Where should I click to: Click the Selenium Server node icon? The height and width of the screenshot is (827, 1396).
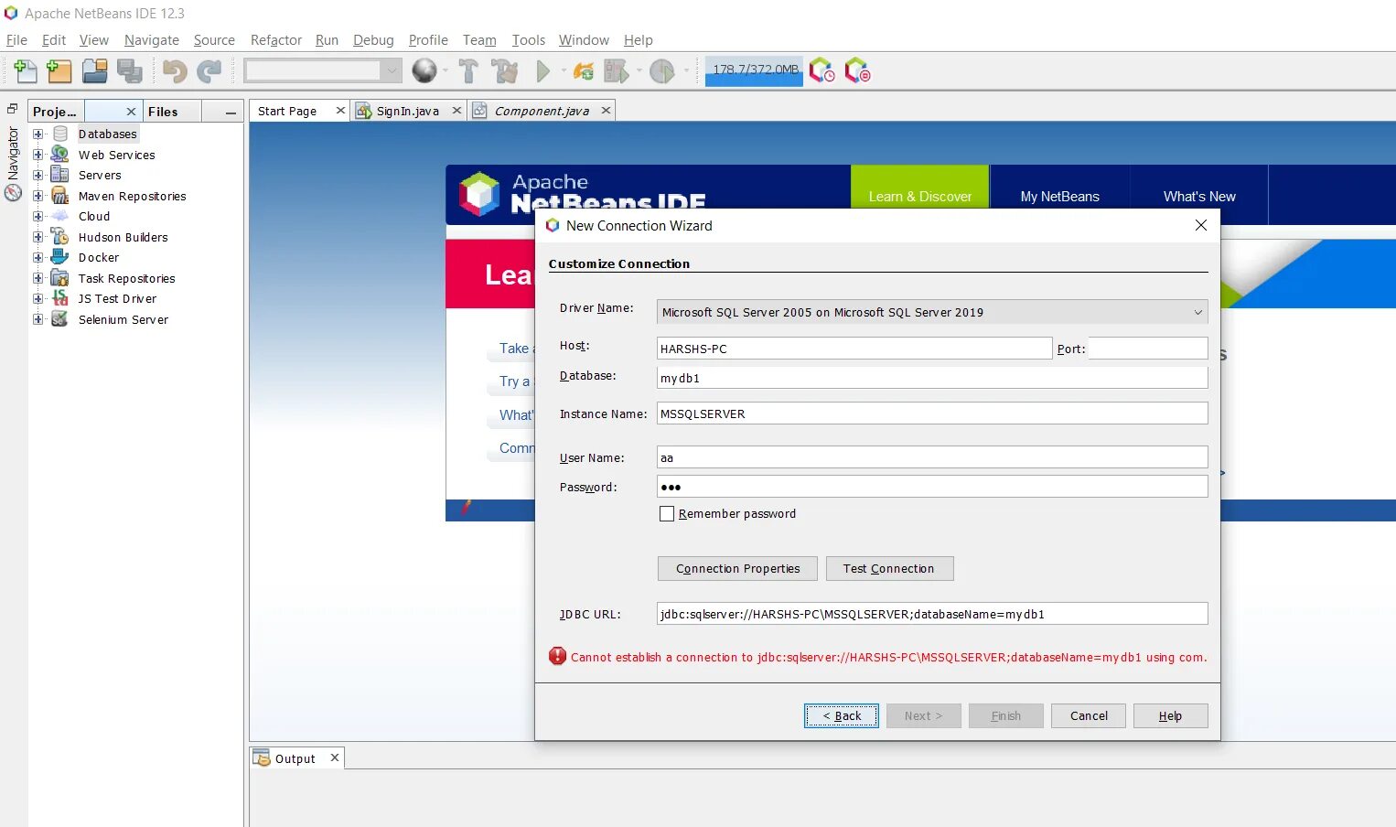pos(60,319)
